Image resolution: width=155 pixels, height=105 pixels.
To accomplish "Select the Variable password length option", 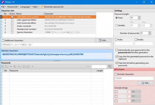I will point(117,25).
